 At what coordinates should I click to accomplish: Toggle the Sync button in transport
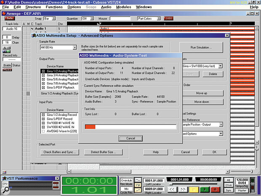tap(229, 190)
